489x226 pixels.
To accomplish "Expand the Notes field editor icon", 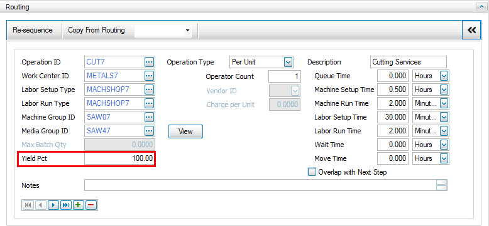I will (x=442, y=185).
